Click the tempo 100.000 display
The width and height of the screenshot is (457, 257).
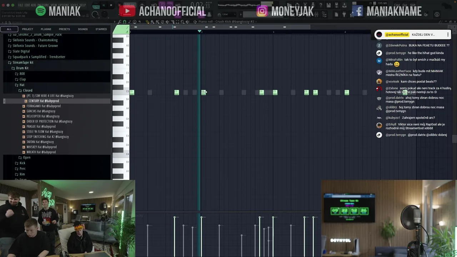click(x=130, y=5)
